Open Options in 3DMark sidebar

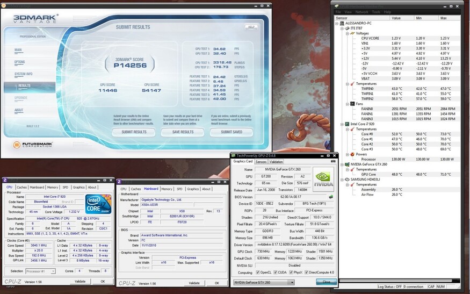point(20,62)
